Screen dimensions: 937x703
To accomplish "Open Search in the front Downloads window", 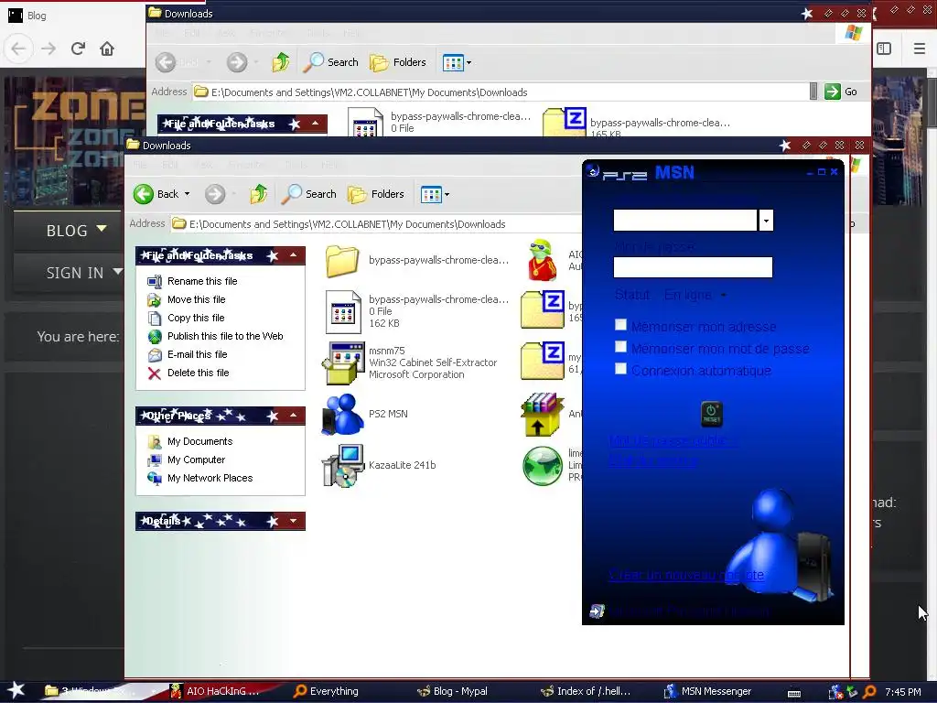I will (x=309, y=194).
